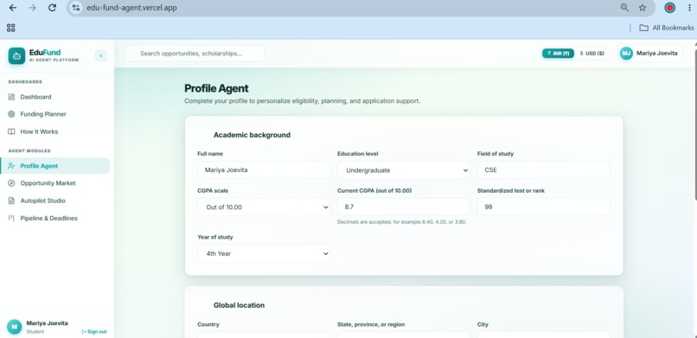
Task: Open the Education level dropdown
Action: click(x=404, y=170)
